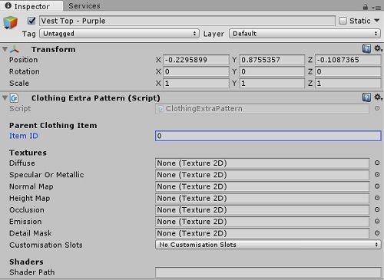Click the object name field Vest Top - Purple
Viewport: 384px width, 280px height.
(x=187, y=21)
